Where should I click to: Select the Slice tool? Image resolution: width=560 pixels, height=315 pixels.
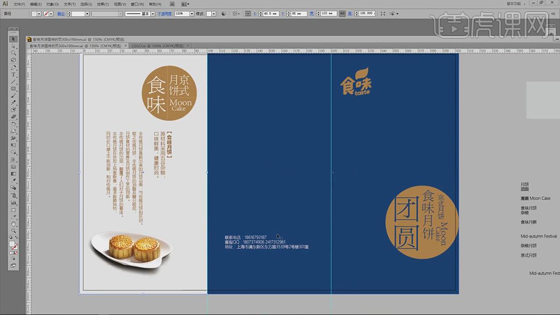pos(13,217)
